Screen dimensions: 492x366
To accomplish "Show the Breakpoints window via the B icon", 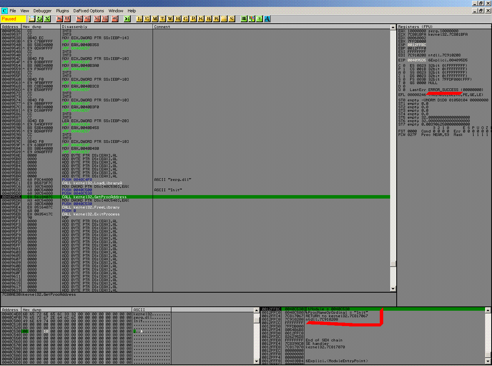I will [x=209, y=18].
